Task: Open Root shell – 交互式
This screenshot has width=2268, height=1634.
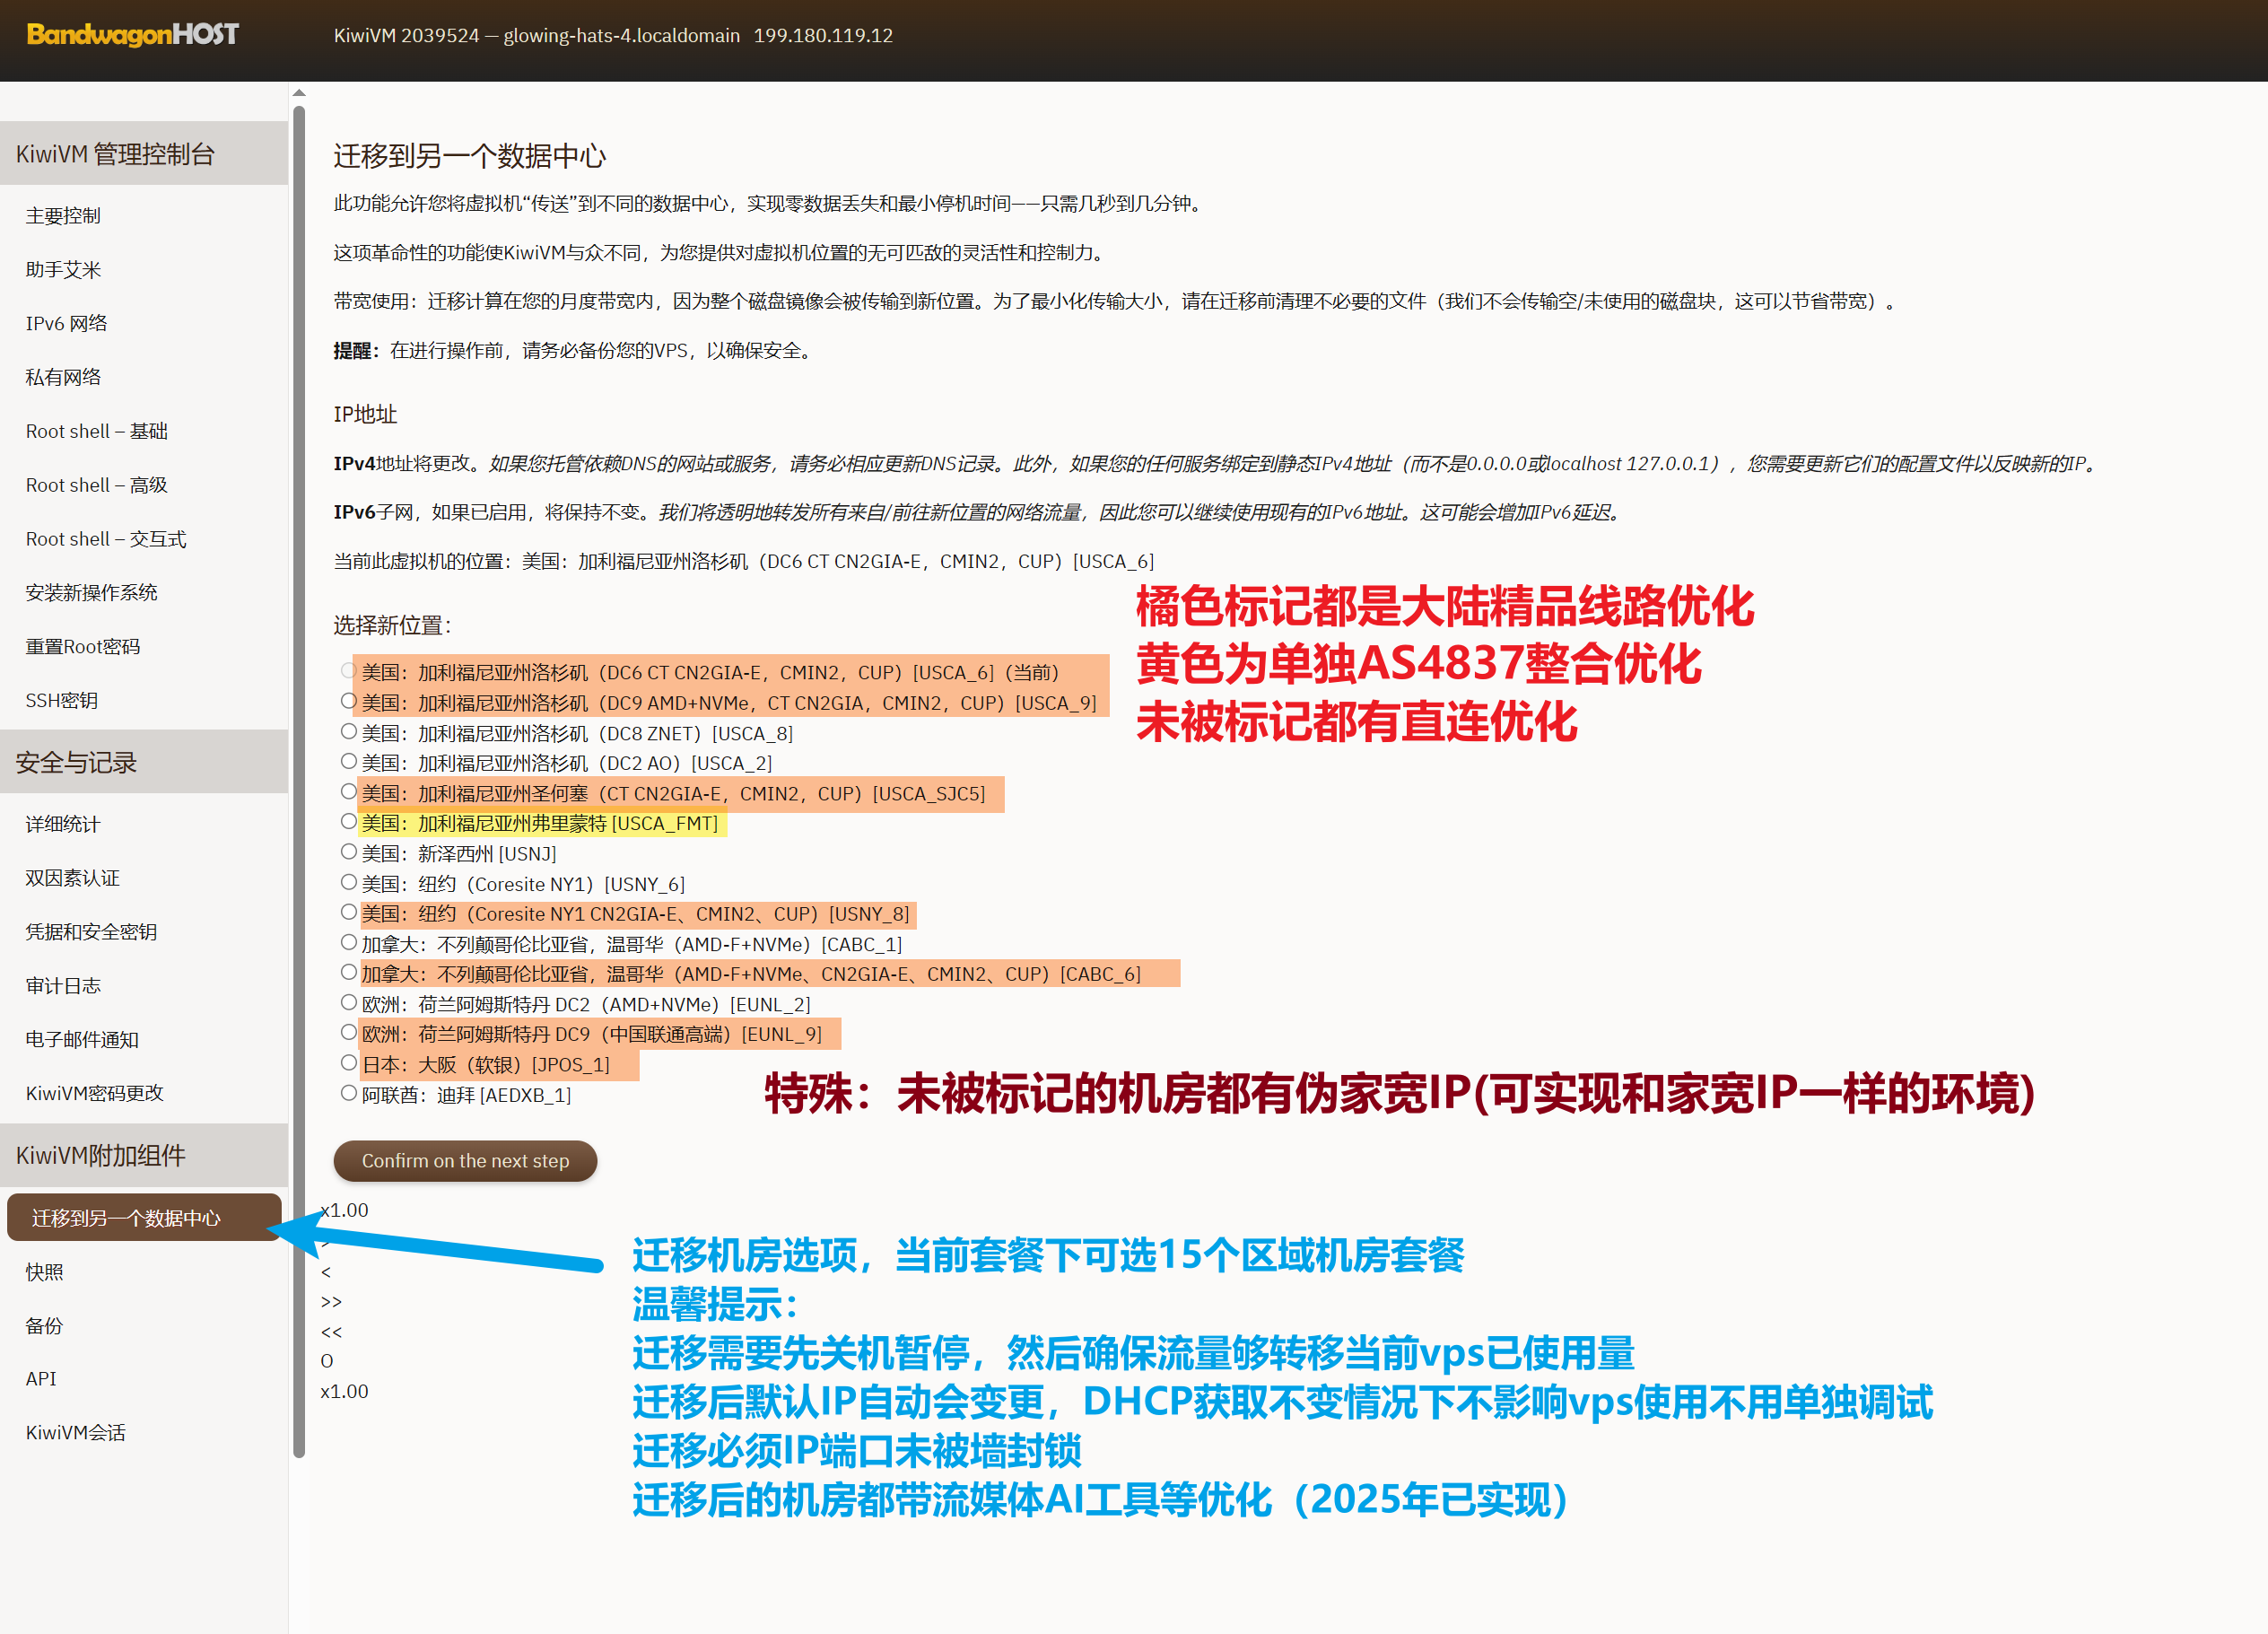Action: point(106,539)
